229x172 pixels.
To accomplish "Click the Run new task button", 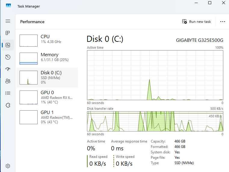I will tap(197, 22).
